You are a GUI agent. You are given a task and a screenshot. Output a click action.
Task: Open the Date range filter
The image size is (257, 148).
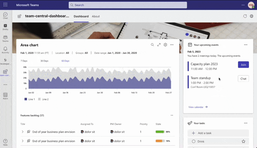[x=116, y=53]
